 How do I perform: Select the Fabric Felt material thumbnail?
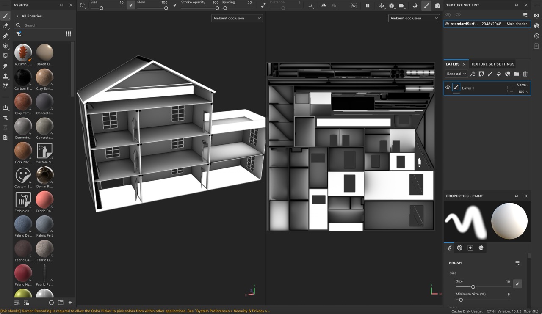44,224
